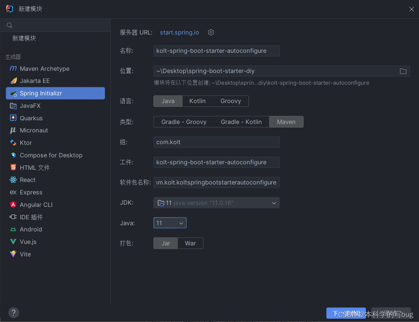The height and width of the screenshot is (322, 419).
Task: Click the IDE plugin plug icon
Action: (x=13, y=217)
